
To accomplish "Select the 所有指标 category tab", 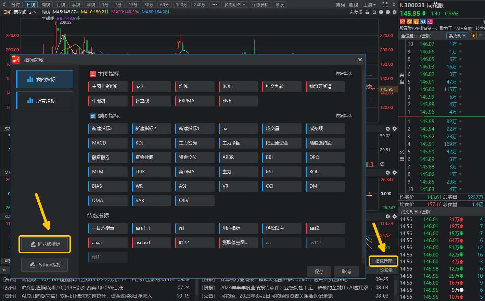I will click(45, 101).
